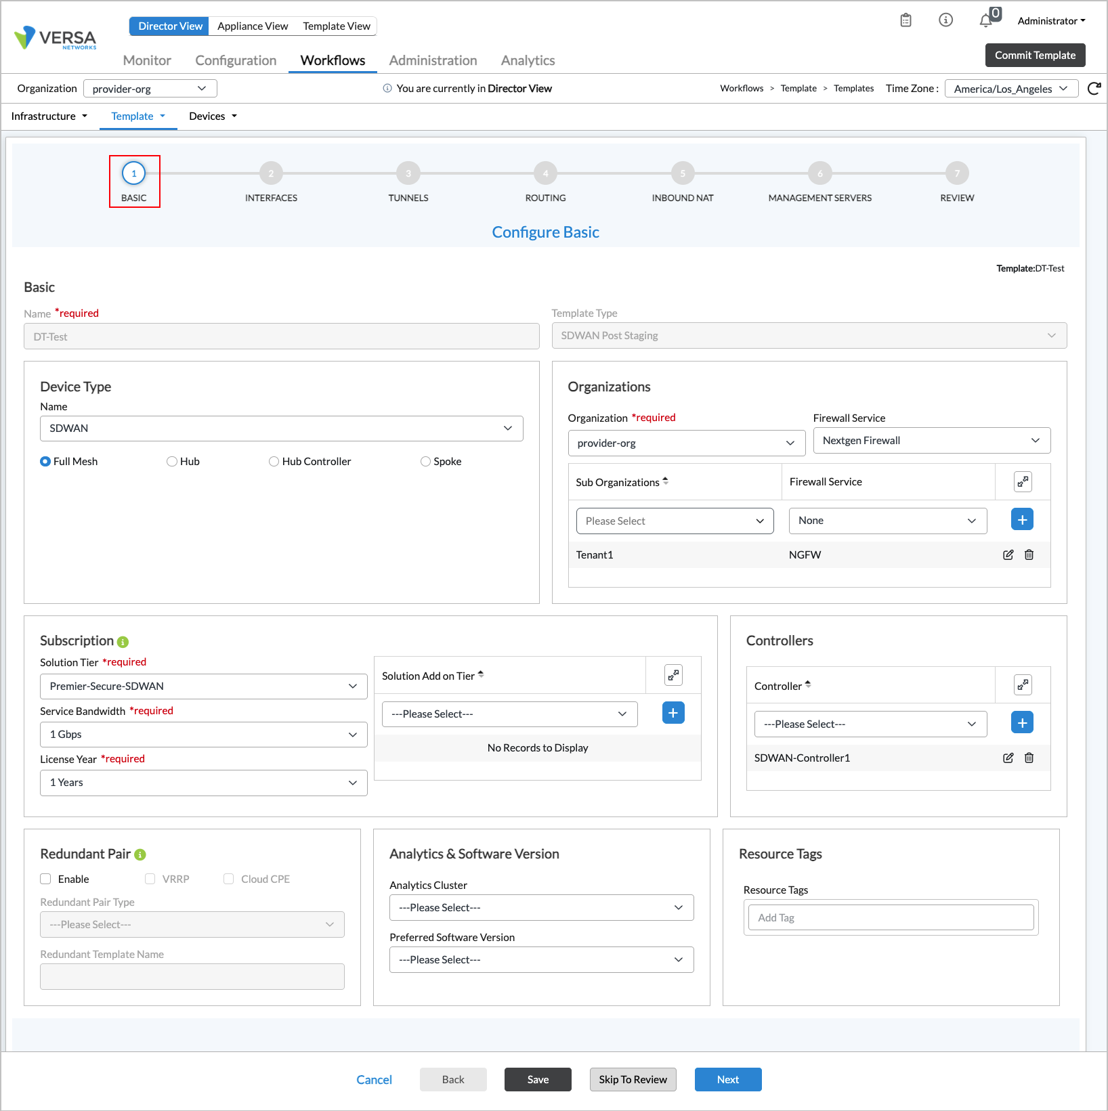The image size is (1108, 1111).
Task: Click the notifications bell icon
Action: (985, 21)
